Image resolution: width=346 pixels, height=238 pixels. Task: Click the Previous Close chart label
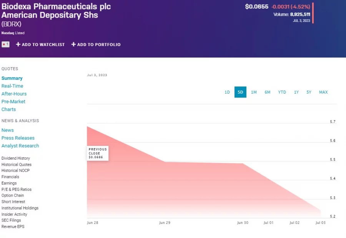98,153
